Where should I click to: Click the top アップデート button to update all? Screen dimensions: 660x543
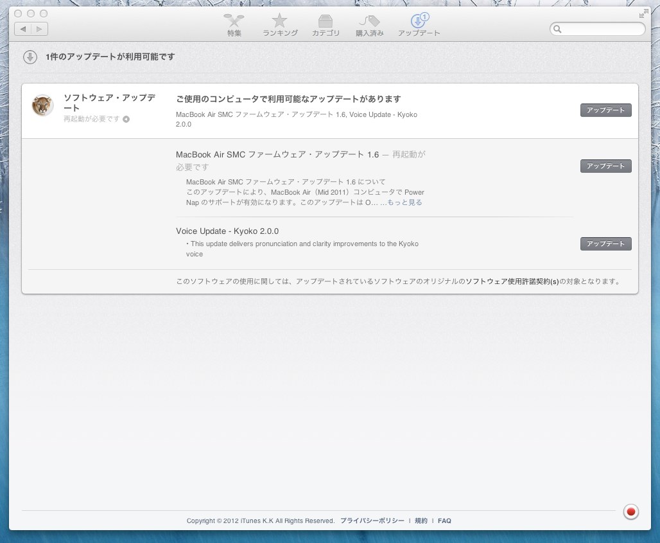[x=605, y=110]
